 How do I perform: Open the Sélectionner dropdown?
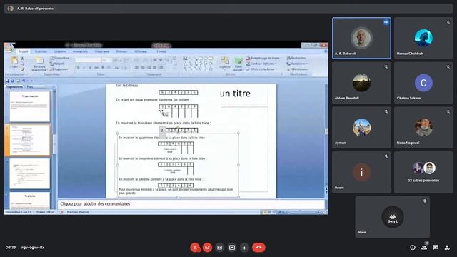point(298,69)
